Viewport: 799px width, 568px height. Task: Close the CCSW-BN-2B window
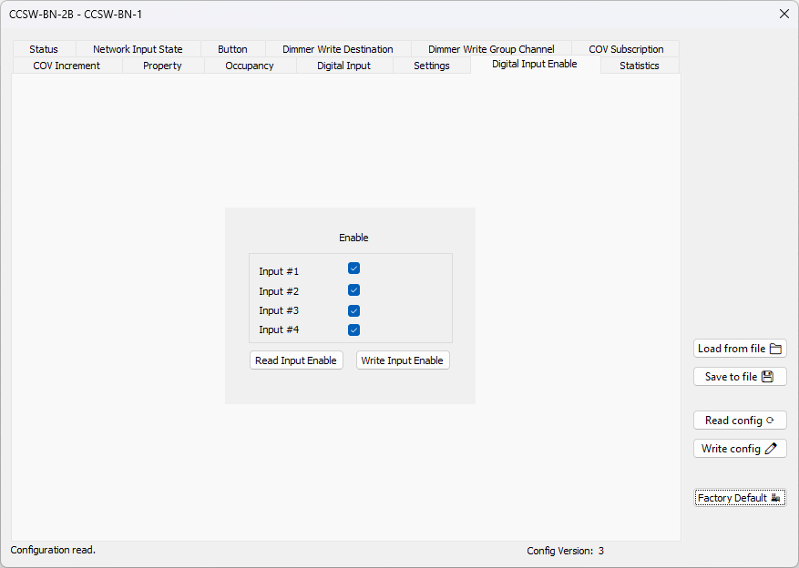coord(784,14)
